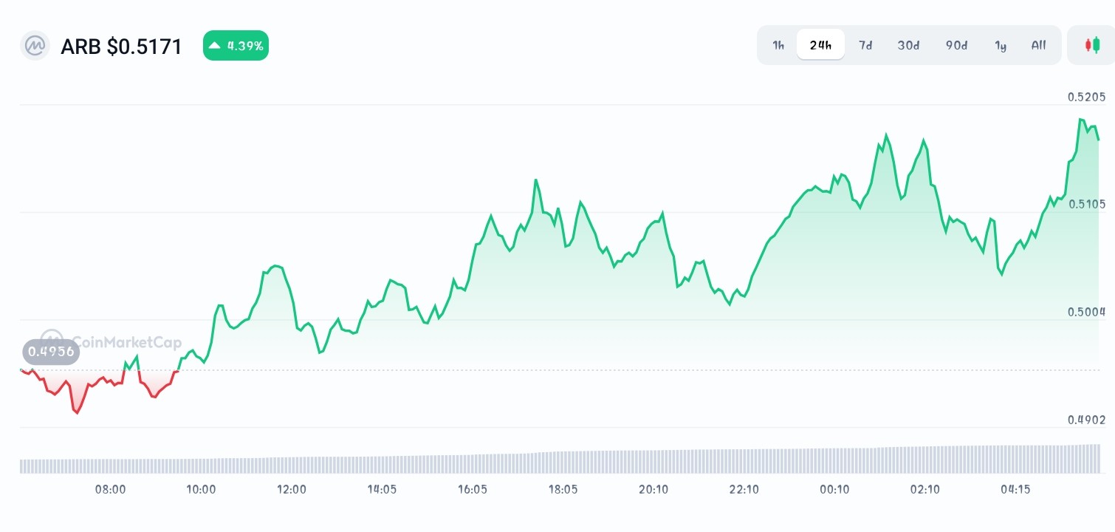Select the All time range tab

pos(1038,45)
